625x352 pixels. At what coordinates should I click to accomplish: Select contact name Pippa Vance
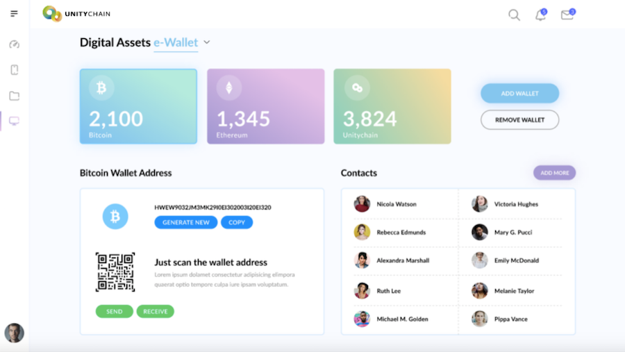click(510, 319)
